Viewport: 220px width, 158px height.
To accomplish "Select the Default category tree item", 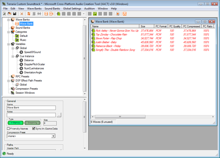I will click(x=24, y=36).
